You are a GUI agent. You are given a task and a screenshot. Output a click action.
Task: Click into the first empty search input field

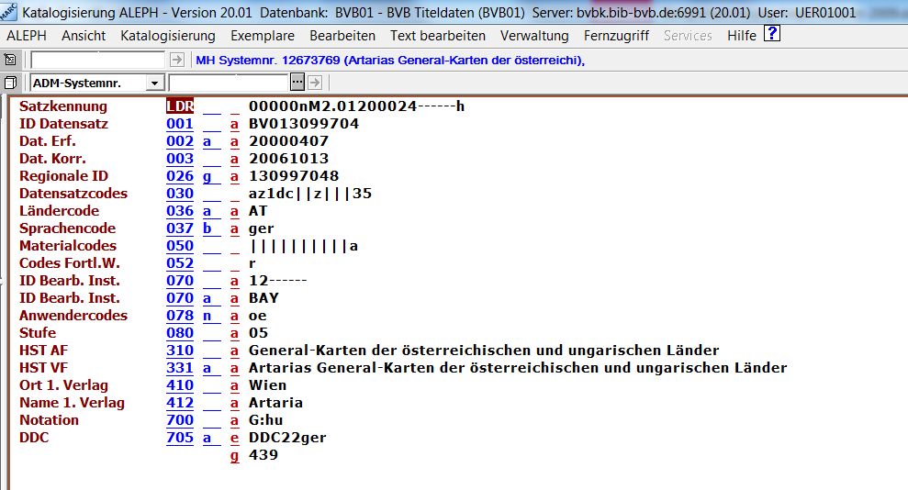[97, 60]
